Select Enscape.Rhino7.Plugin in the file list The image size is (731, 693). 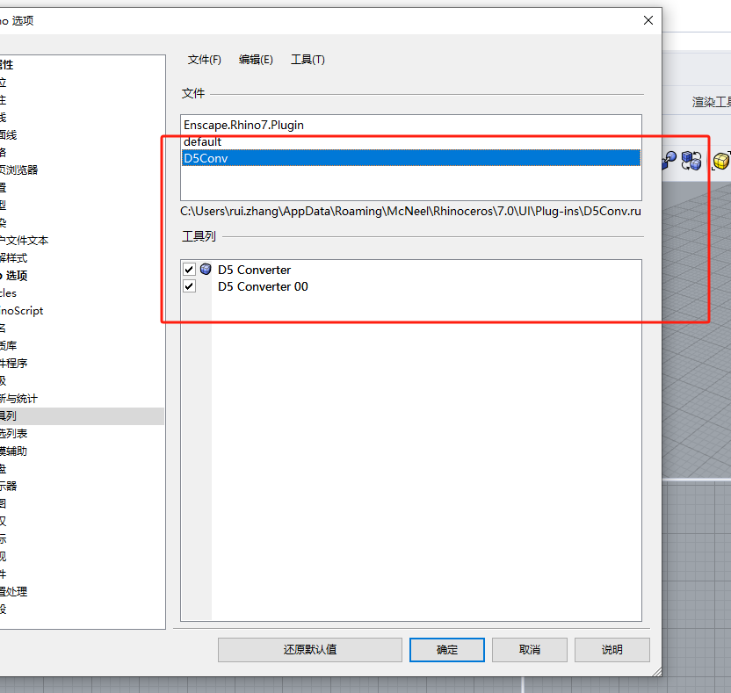coord(410,125)
